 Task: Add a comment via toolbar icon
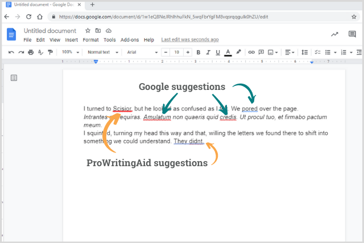261,52
